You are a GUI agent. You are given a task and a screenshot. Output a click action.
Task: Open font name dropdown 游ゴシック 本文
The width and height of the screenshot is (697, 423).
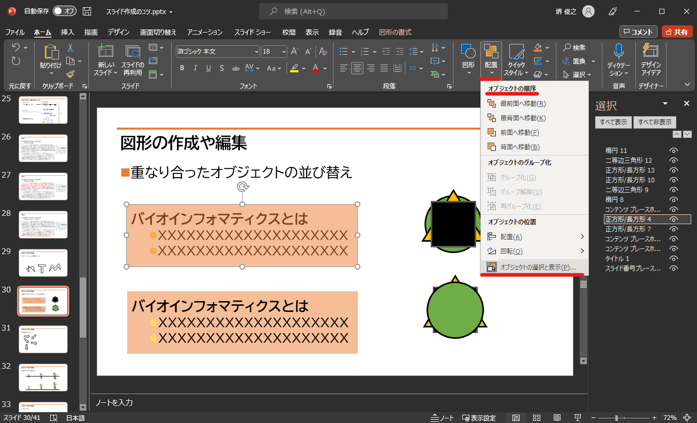tap(256, 52)
